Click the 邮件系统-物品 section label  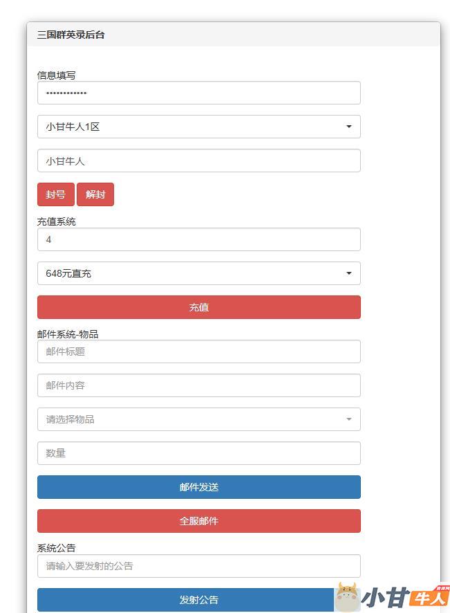(68, 334)
